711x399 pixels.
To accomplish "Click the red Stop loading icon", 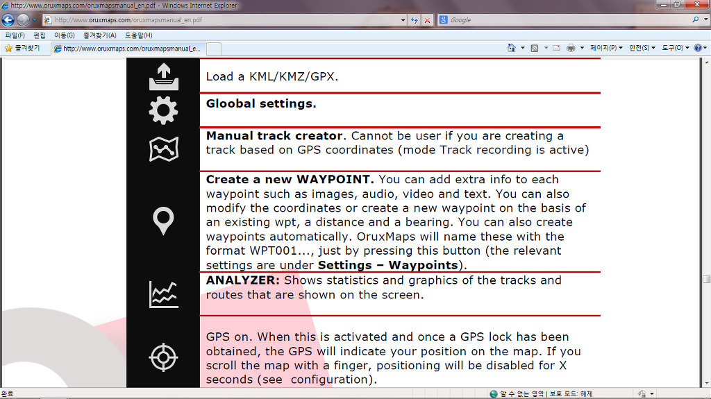I will (427, 20).
